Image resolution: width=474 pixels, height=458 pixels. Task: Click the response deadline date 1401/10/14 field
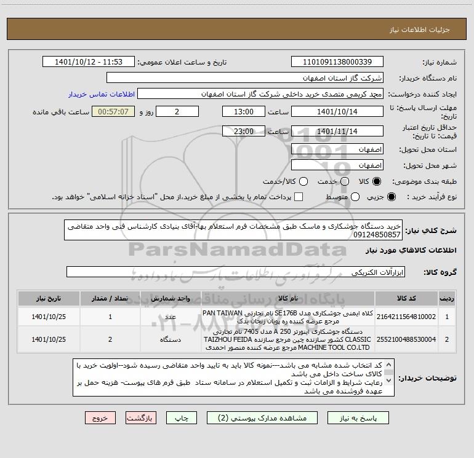click(337, 111)
